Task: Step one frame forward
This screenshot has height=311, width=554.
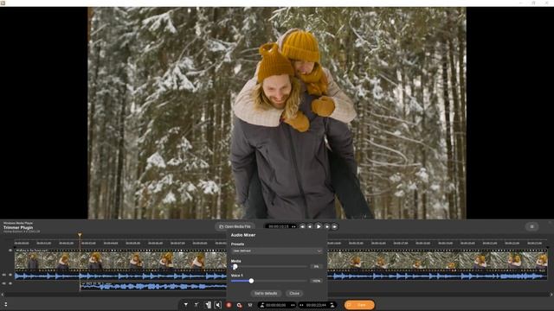Action: point(326,226)
